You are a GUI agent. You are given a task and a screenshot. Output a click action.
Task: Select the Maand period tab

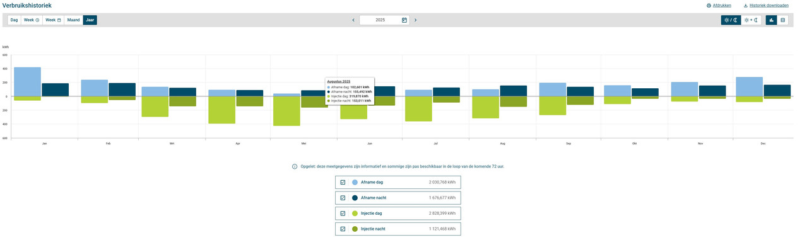tap(73, 20)
